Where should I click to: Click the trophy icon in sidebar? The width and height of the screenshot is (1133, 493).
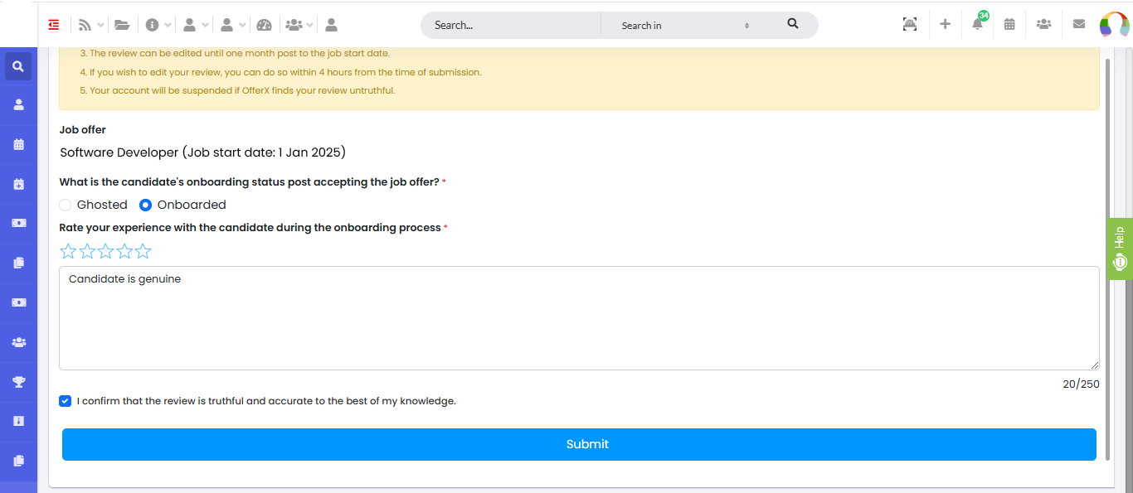click(19, 382)
